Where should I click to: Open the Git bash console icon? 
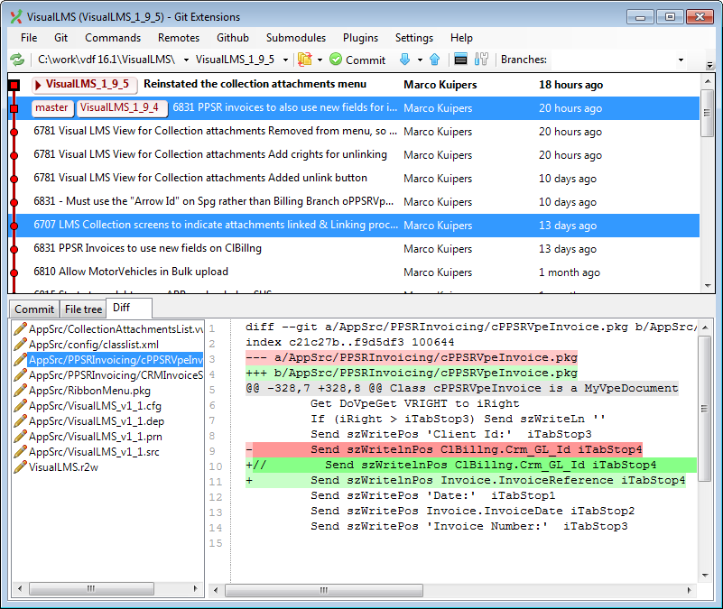coord(460,60)
